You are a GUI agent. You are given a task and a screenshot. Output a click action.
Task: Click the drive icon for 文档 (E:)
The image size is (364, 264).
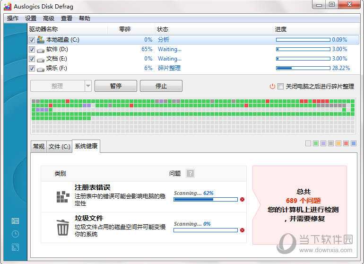[41, 60]
